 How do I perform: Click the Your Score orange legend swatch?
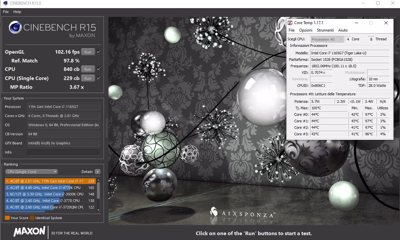[7, 218]
